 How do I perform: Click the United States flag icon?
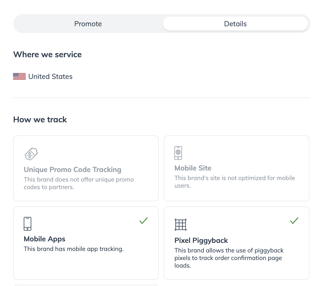[19, 76]
